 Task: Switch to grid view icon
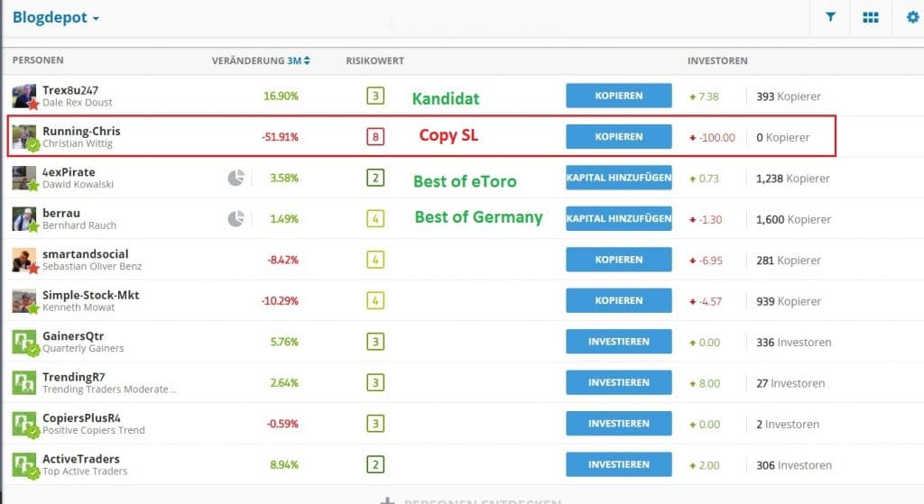(x=871, y=17)
